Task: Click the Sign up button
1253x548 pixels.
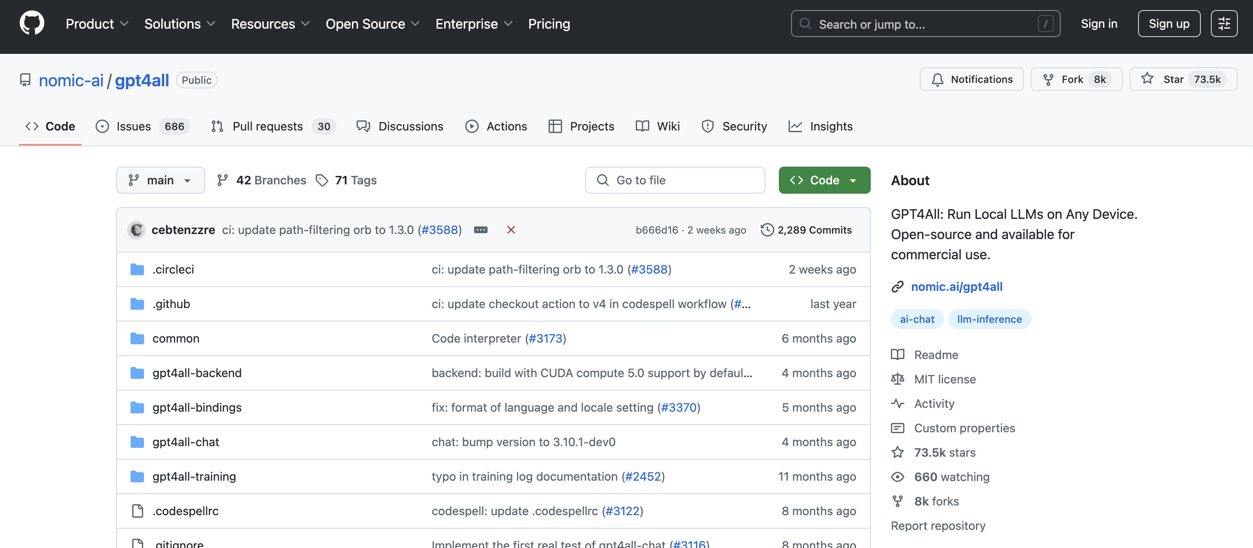Action: 1168,23
